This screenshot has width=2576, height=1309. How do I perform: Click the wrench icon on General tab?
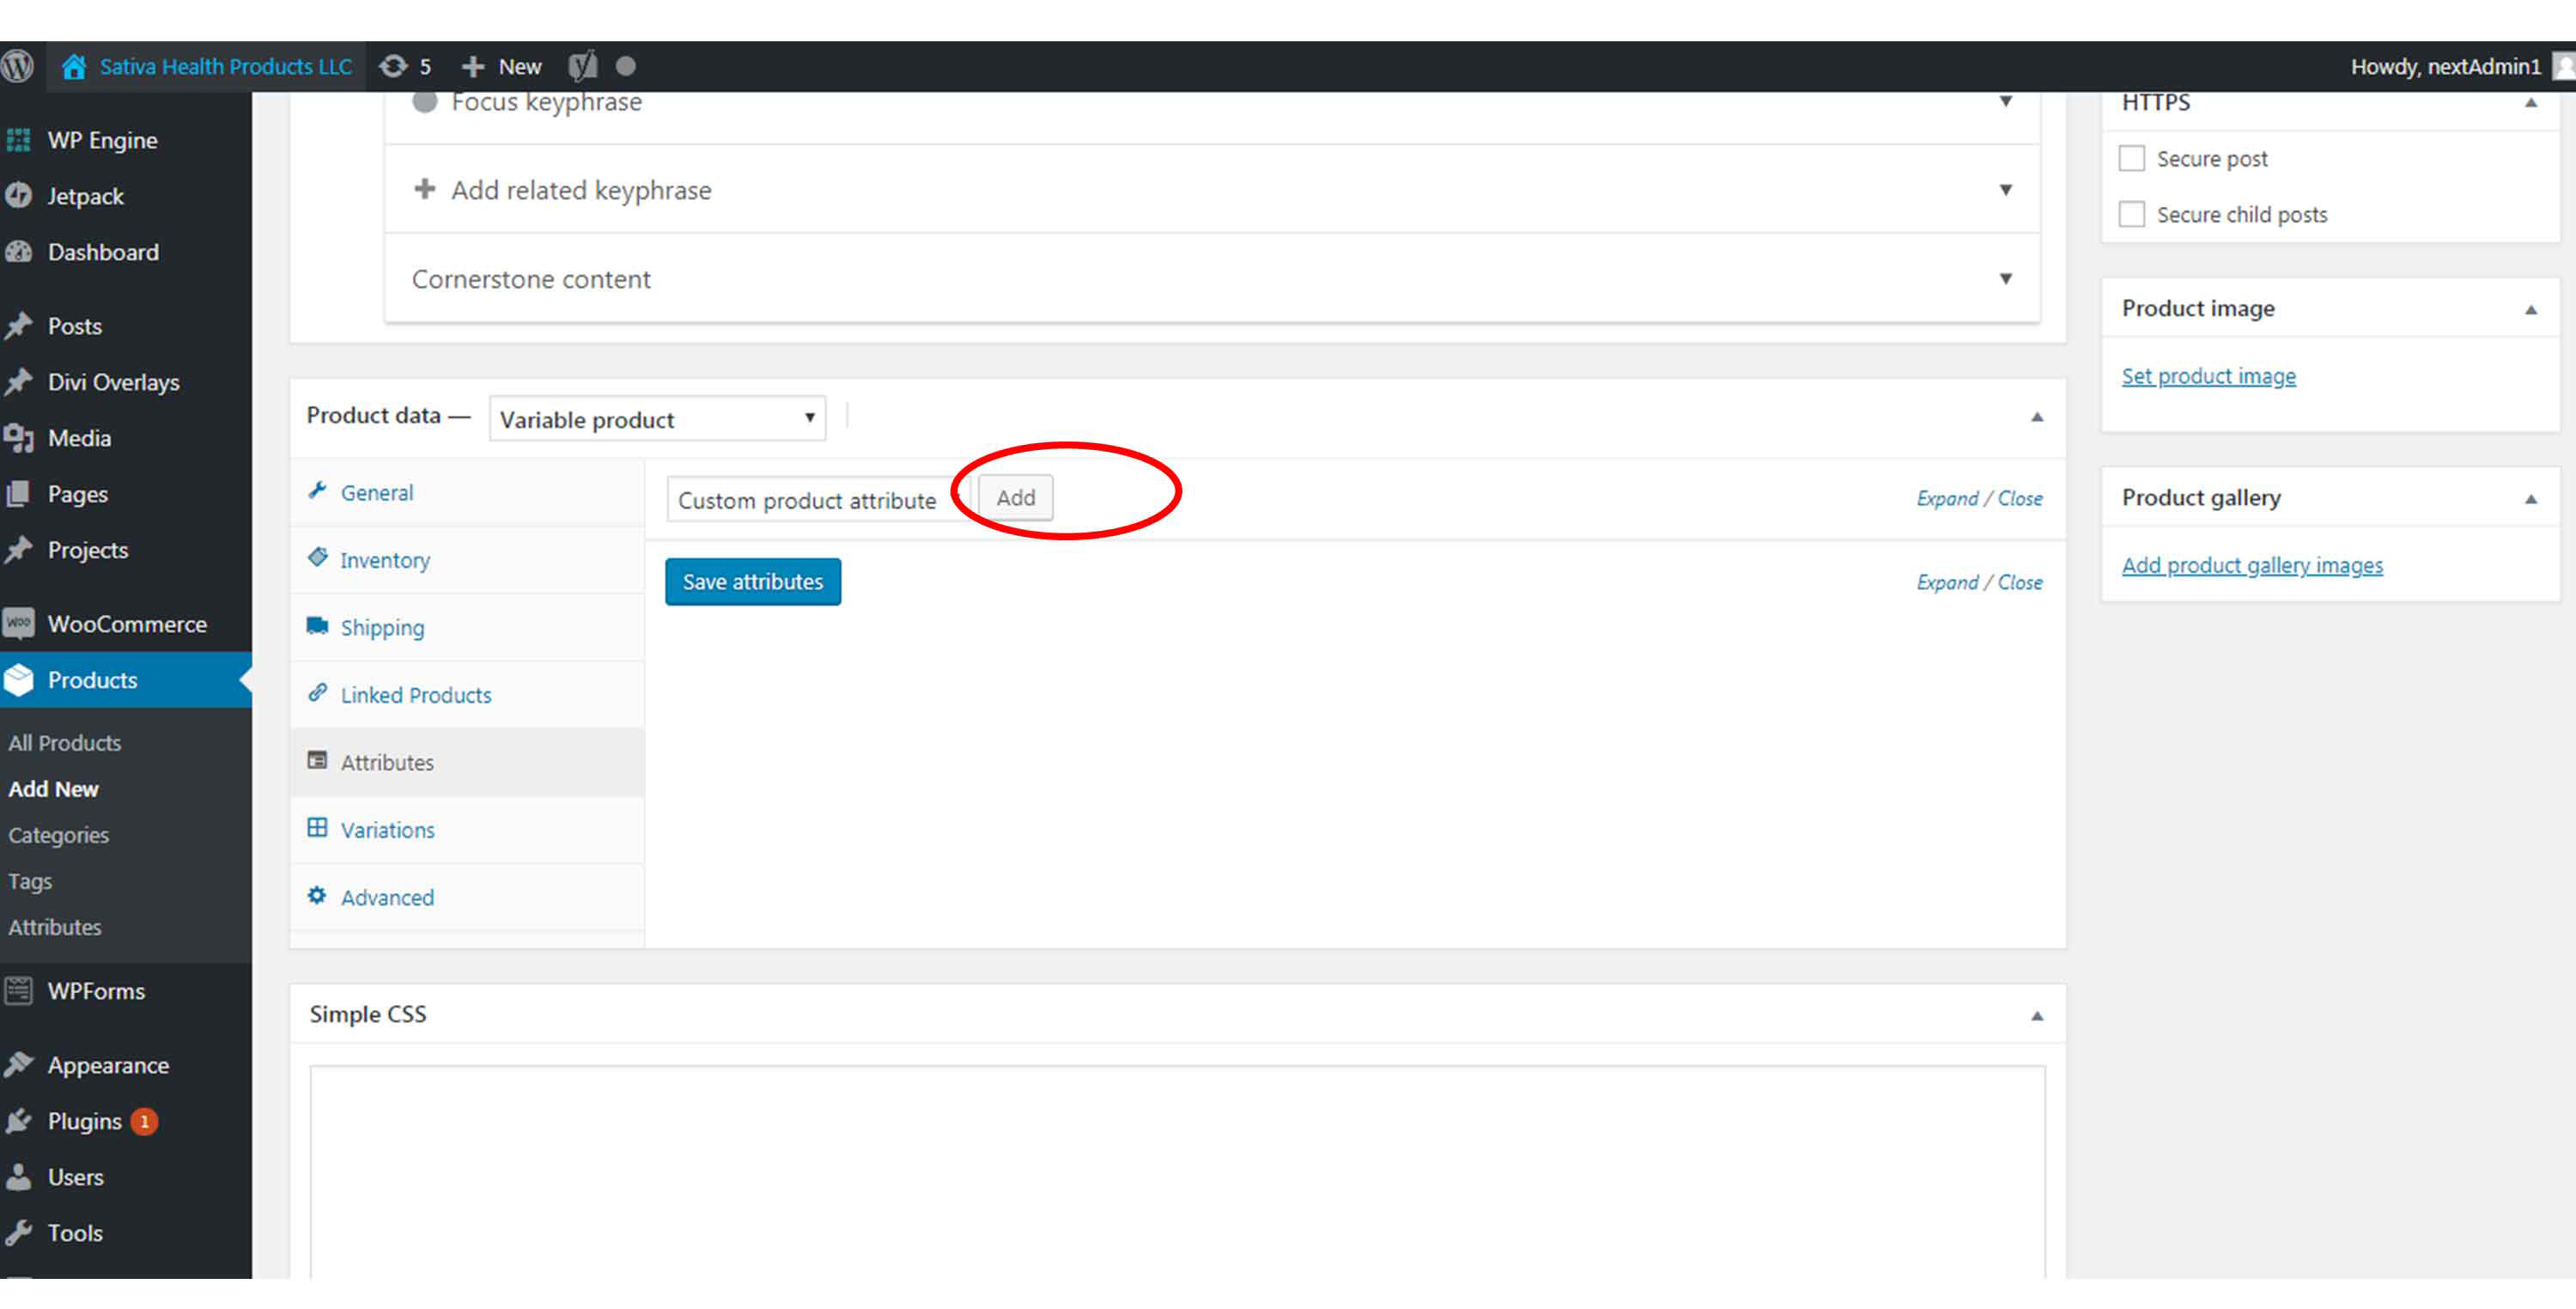[317, 490]
